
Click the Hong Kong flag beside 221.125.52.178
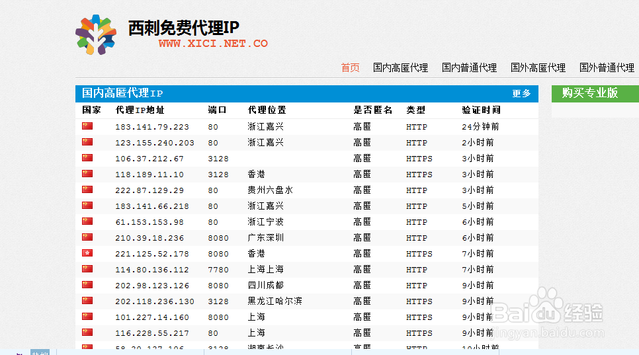87,253
